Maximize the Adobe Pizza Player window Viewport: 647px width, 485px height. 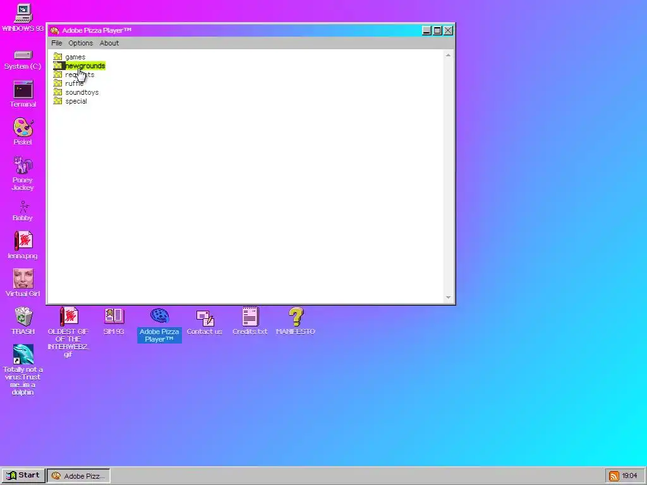pos(437,30)
